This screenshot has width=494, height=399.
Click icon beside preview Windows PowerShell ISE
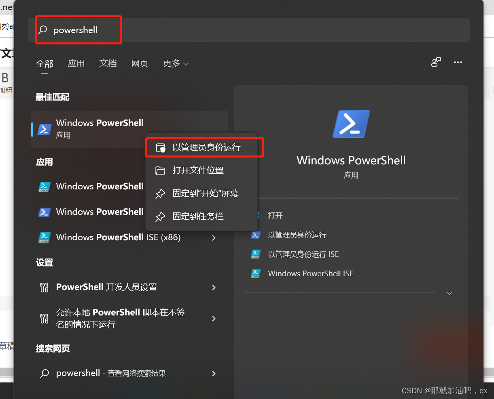(x=255, y=273)
